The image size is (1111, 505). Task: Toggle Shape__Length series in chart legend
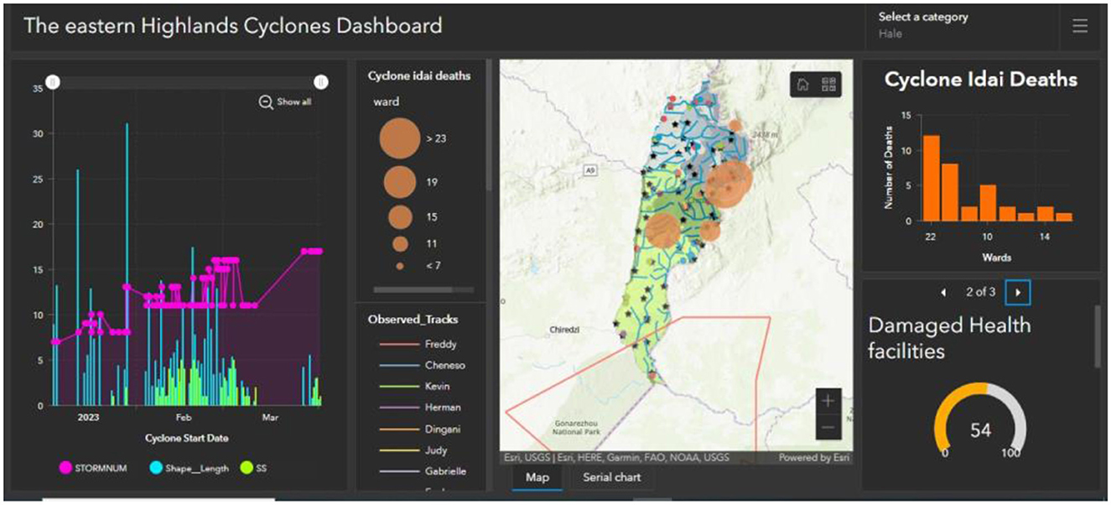[x=189, y=468]
